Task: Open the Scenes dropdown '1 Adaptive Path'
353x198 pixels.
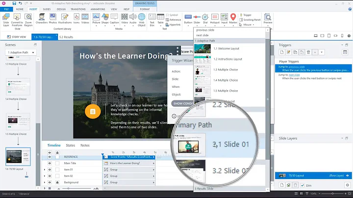Action: pyautogui.click(x=21, y=52)
